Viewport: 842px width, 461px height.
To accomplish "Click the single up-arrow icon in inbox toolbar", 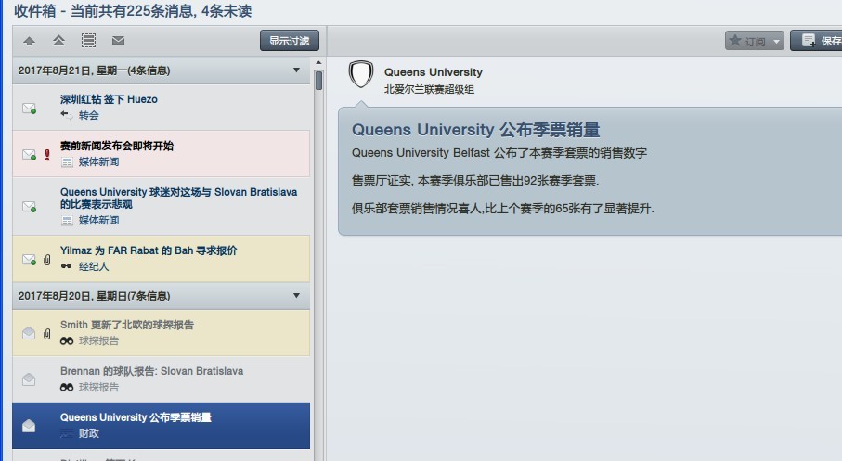I will coord(29,41).
